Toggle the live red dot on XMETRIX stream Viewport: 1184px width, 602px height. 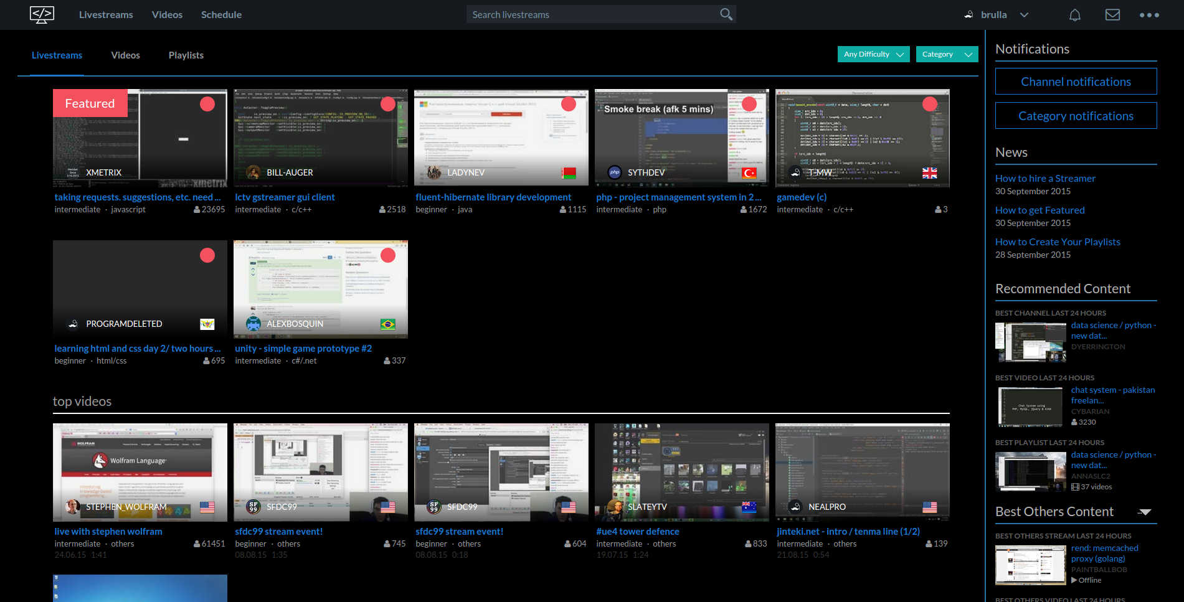pos(207,104)
